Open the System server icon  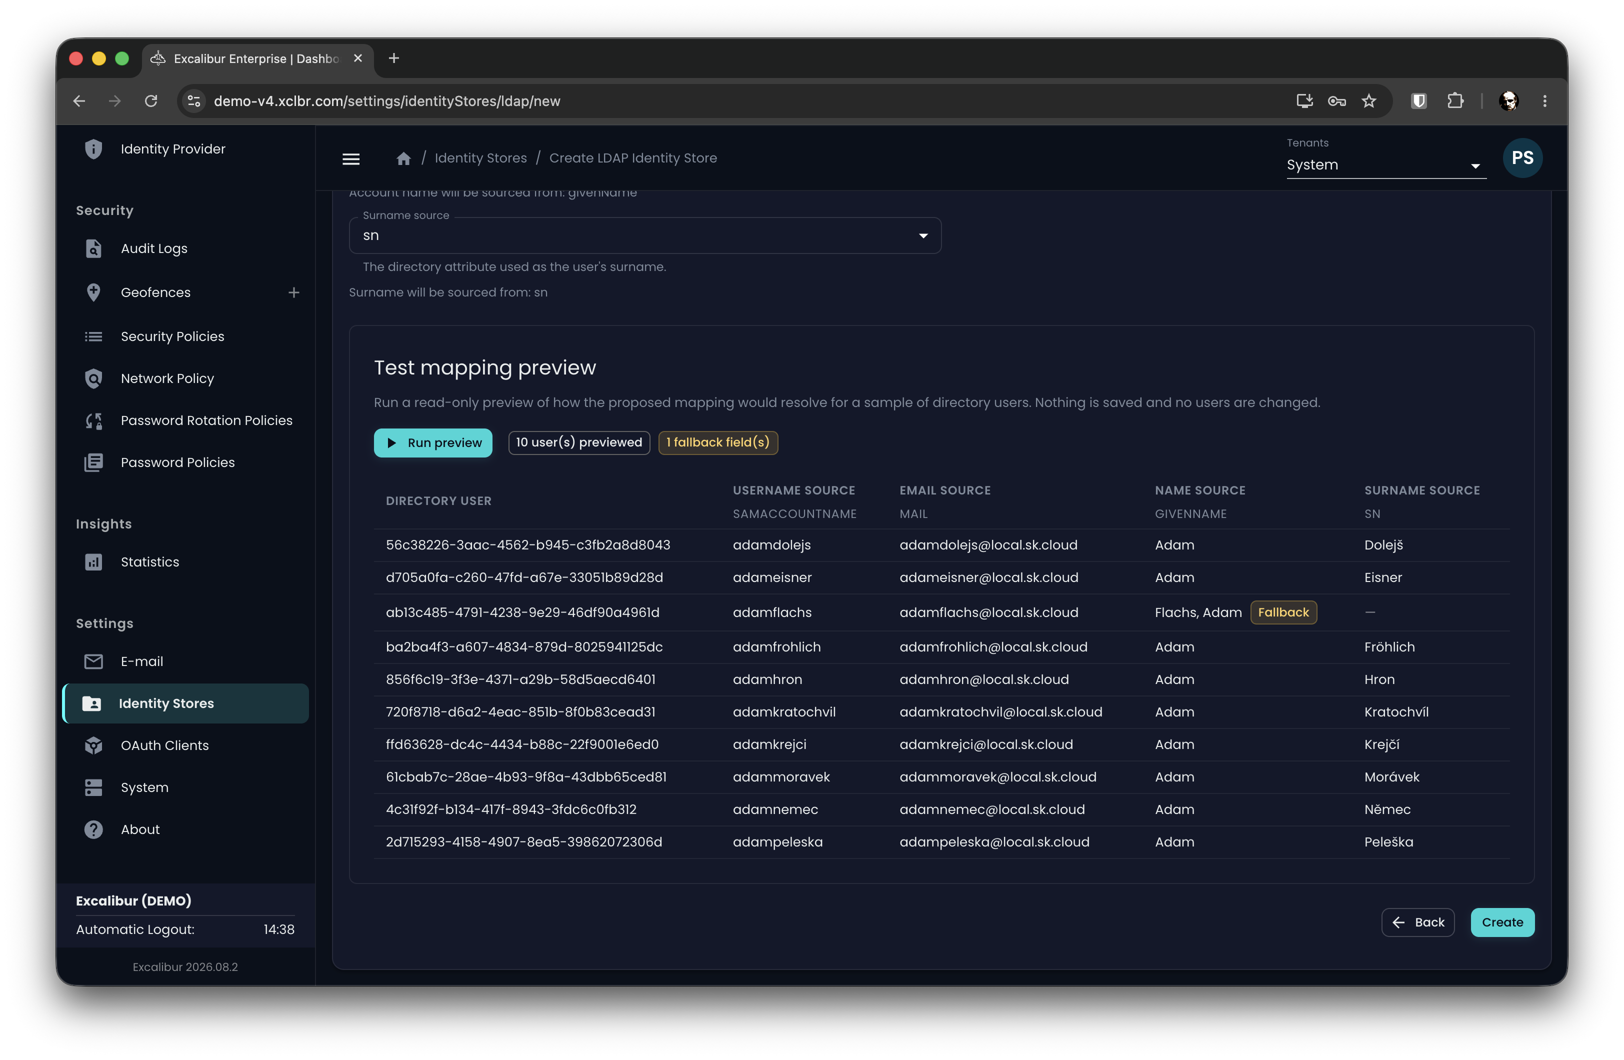tap(93, 787)
